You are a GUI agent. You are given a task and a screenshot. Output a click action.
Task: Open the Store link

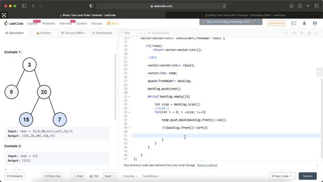click(x=113, y=24)
